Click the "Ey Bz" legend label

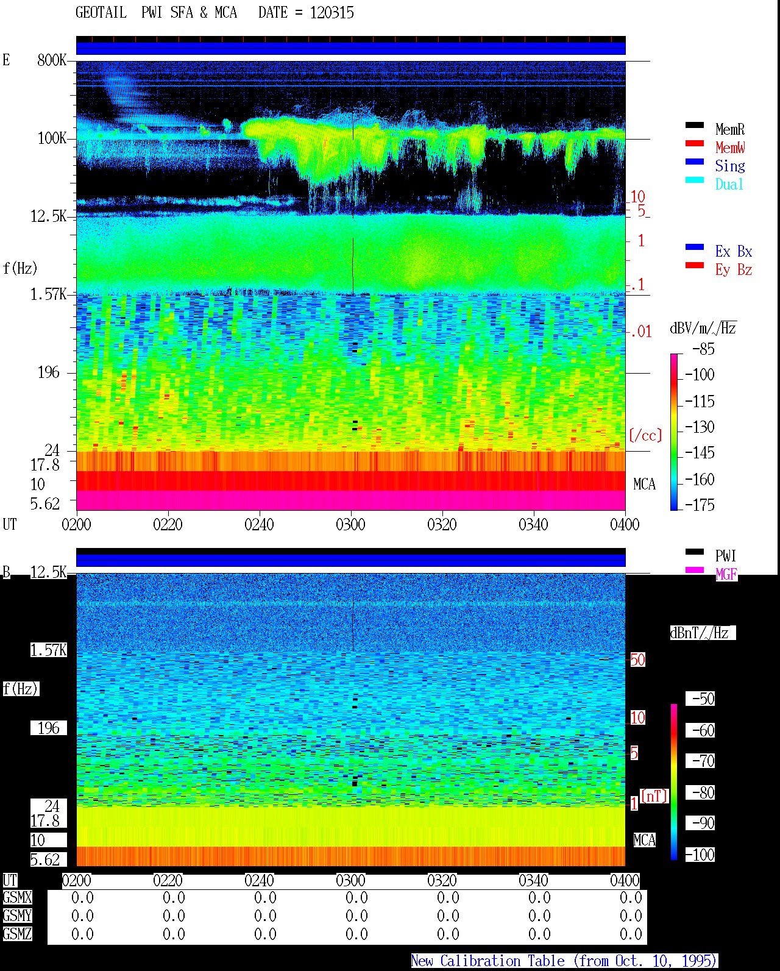[734, 269]
